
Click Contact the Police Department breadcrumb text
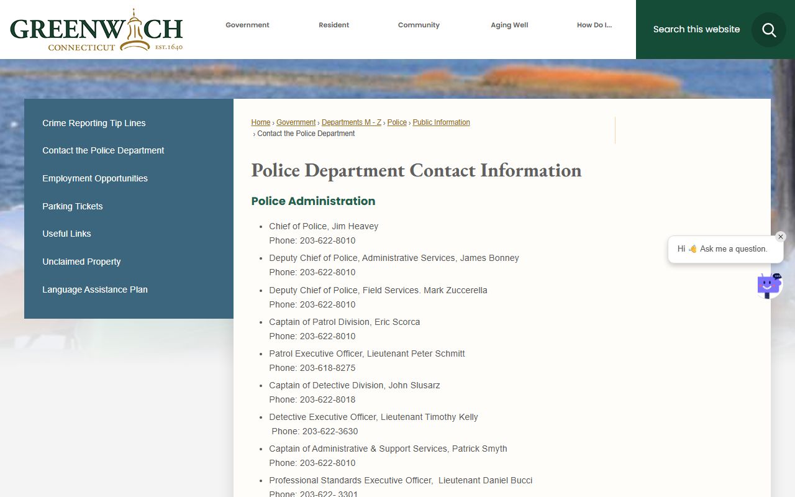click(x=306, y=134)
